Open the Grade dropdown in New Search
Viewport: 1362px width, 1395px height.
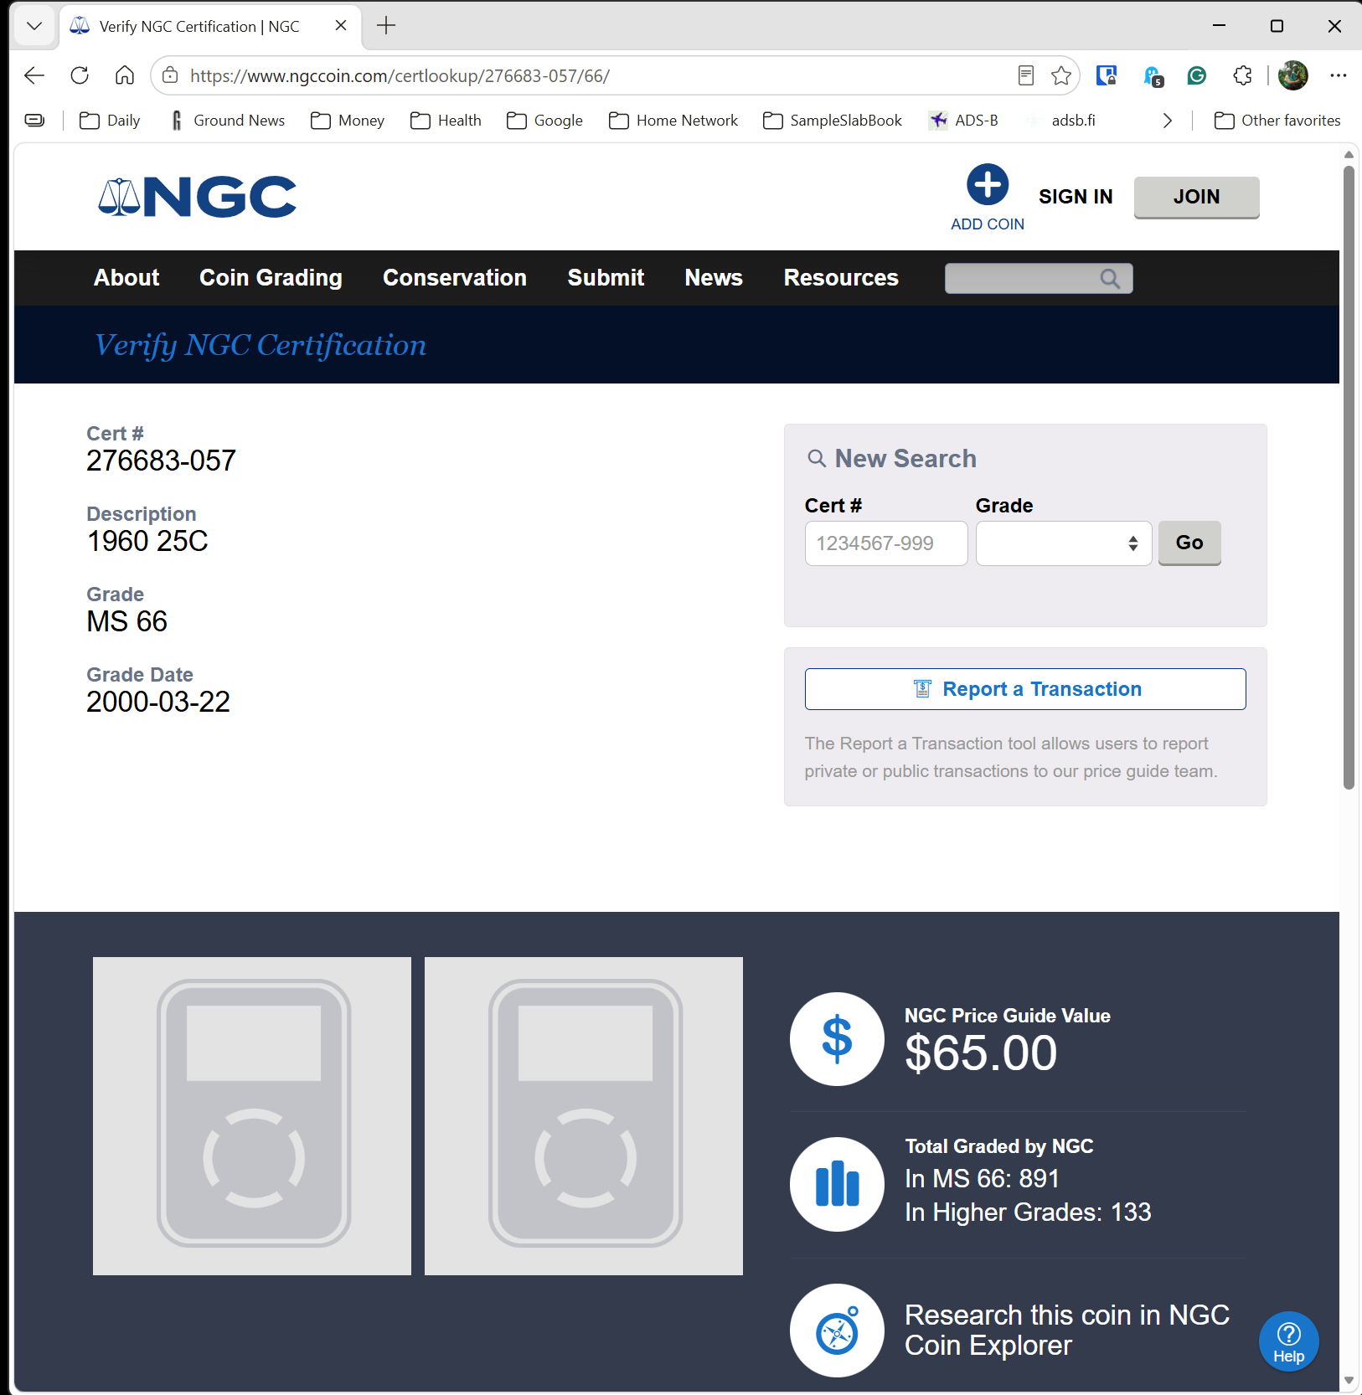click(x=1064, y=543)
